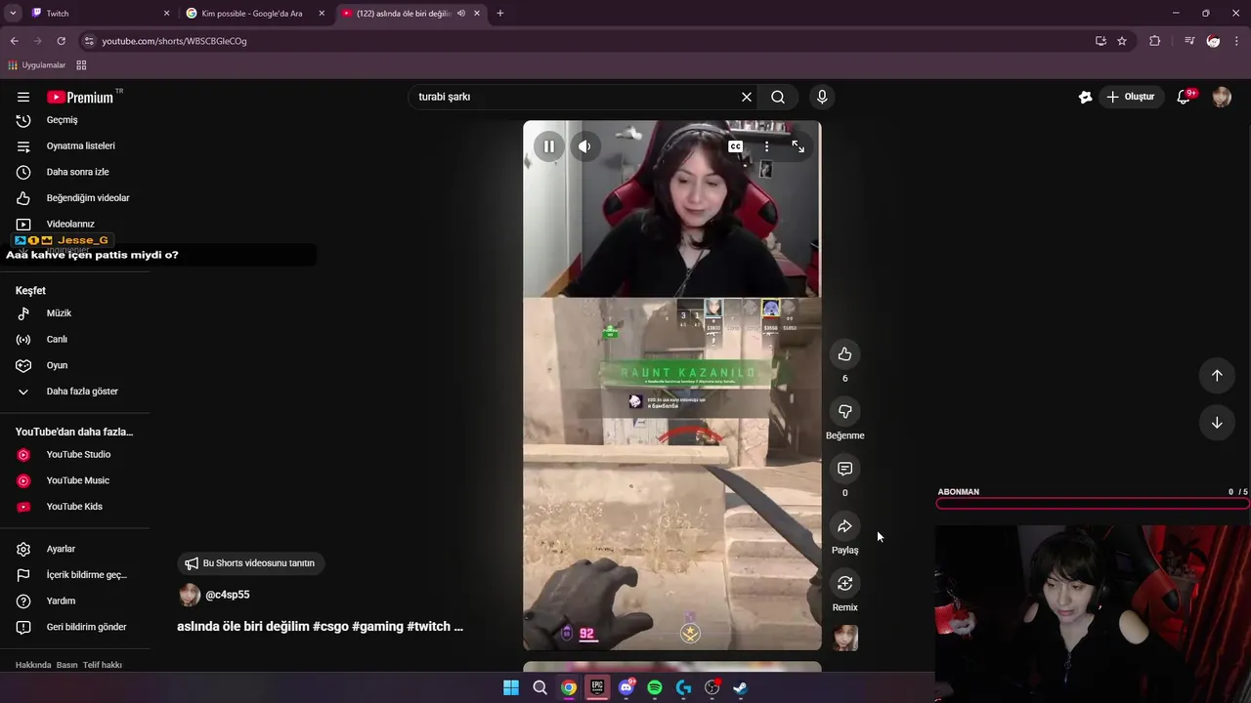Screen dimensions: 1251x703
Task: Open the @c4sp55 channel link
Action: pyautogui.click(x=227, y=595)
